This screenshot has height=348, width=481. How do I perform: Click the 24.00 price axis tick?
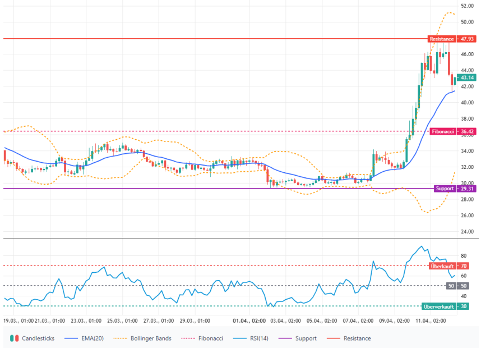[x=468, y=231]
